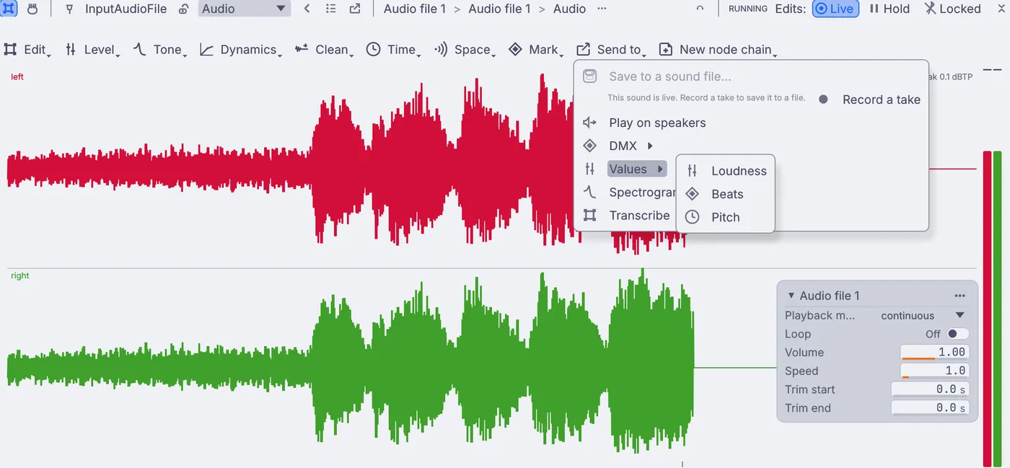Open the list view icon
Viewport: 1010px width, 468px height.
tap(331, 9)
